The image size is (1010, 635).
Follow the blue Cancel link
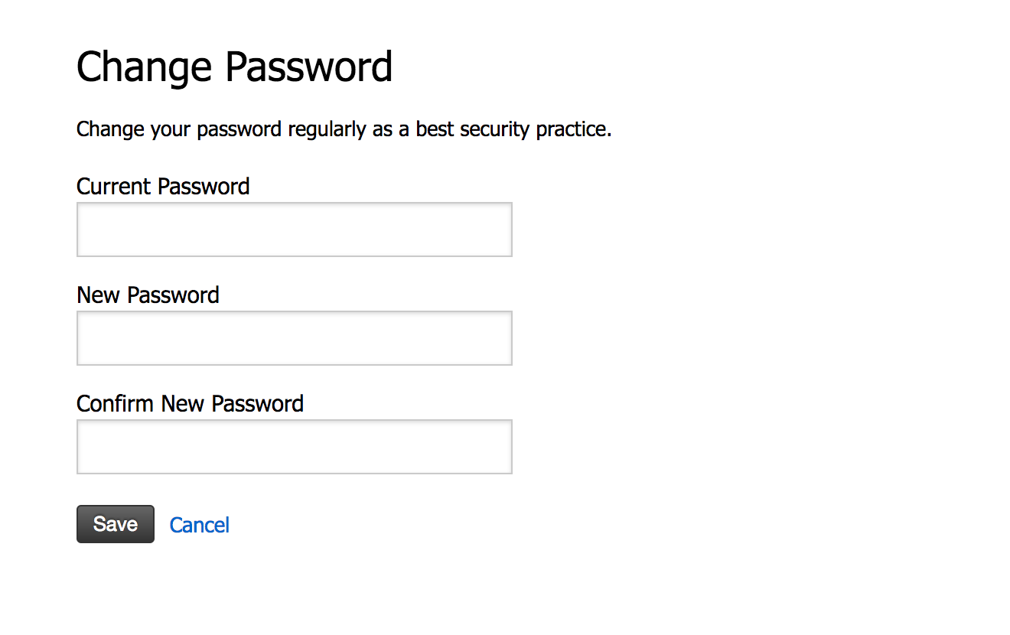200,525
